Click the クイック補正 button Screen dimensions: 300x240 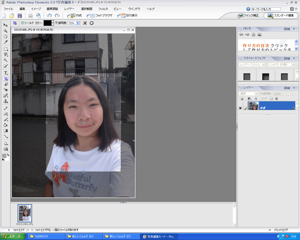tap(248, 16)
